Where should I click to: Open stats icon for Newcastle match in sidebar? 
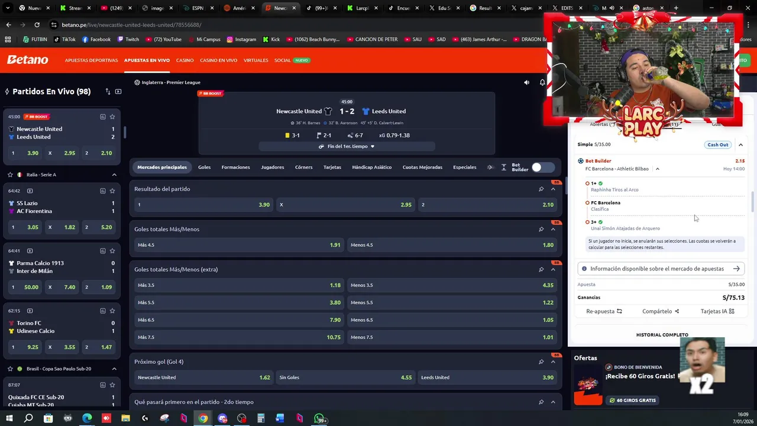[103, 117]
